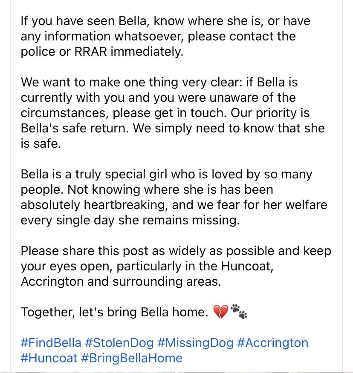Click the word Huncoat in share paragraph

coord(246,266)
